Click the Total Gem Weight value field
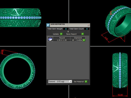The height and width of the screenshot is (98, 131). (x=66, y=29)
